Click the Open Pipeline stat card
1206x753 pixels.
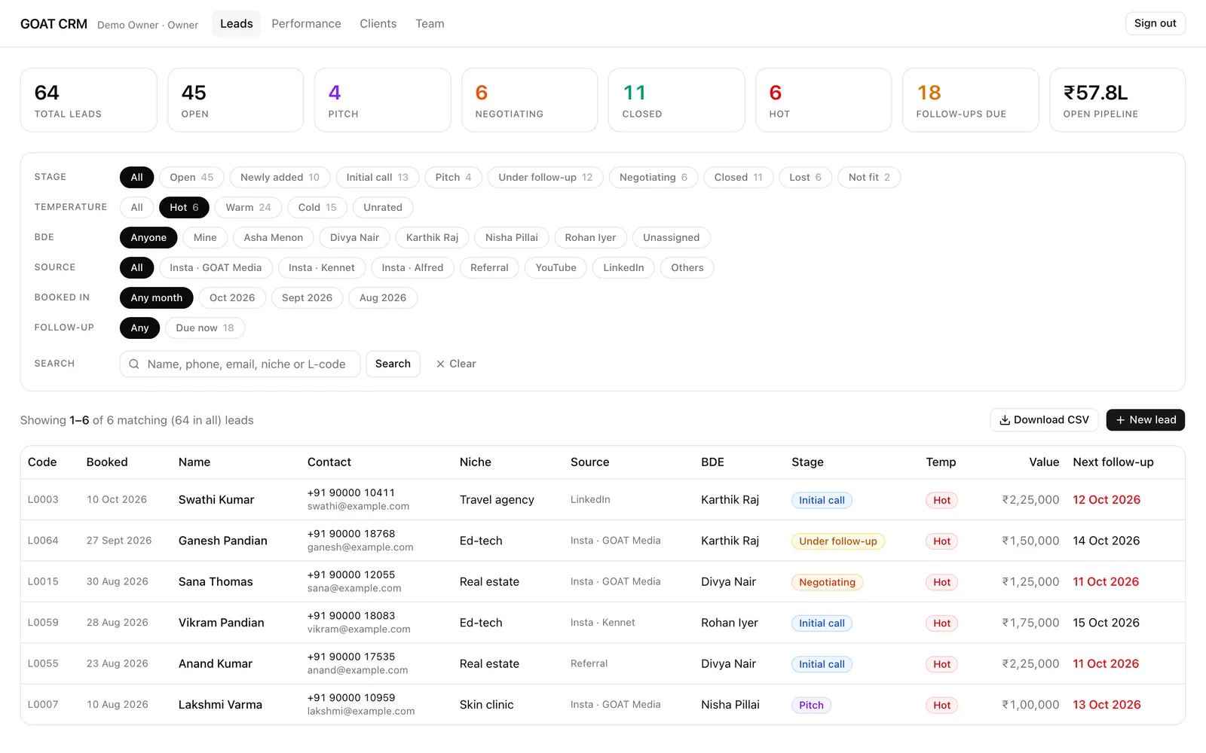click(1117, 100)
